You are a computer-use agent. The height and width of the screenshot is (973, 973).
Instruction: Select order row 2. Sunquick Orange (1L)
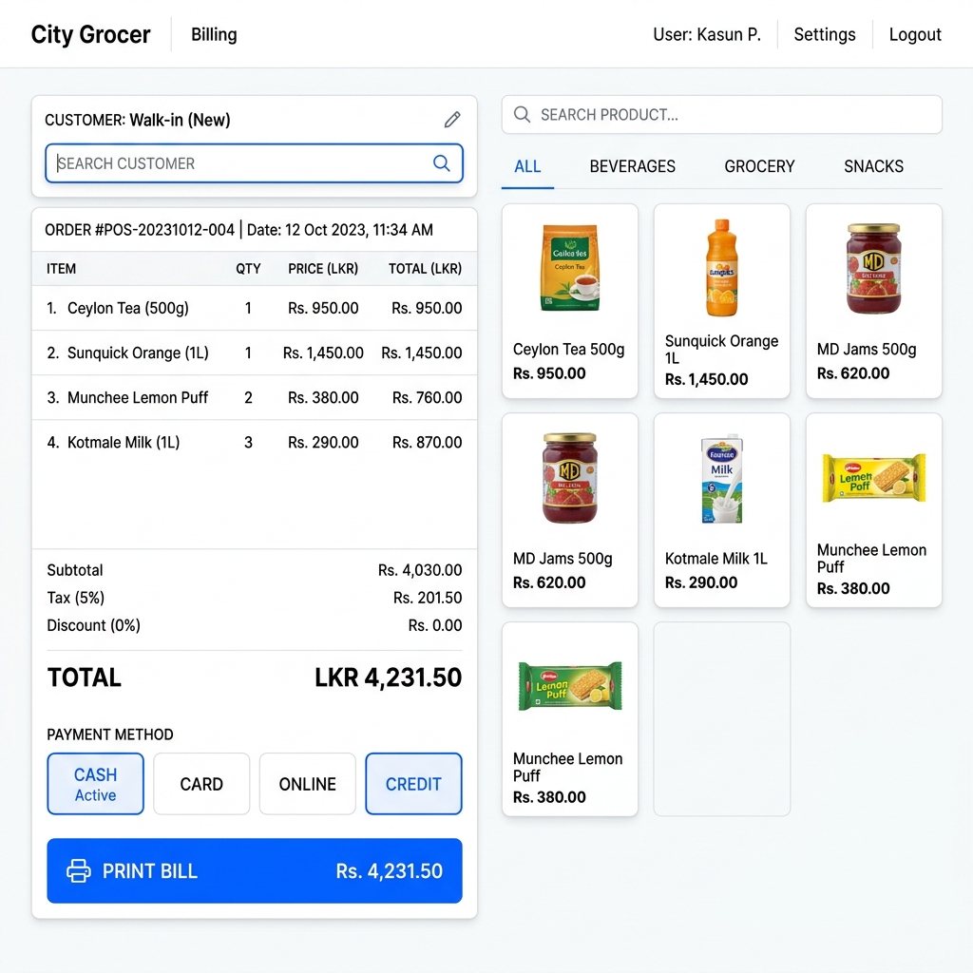(x=255, y=353)
